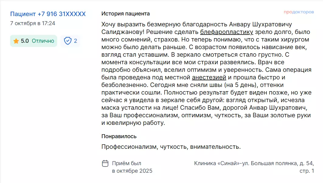Click the calendar icon beside appointment date
Viewport: 323px width, 183px height.
coord(105,164)
